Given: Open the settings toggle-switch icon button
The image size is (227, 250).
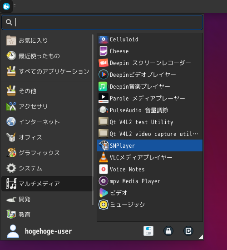Looking at the screenshot, I should pos(148,231).
